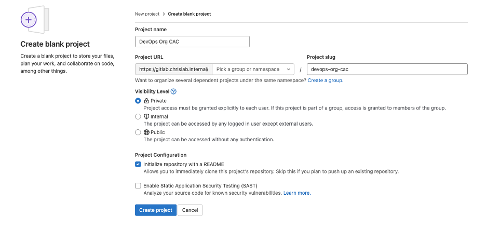Follow the SAST Learn more link

(x=297, y=193)
